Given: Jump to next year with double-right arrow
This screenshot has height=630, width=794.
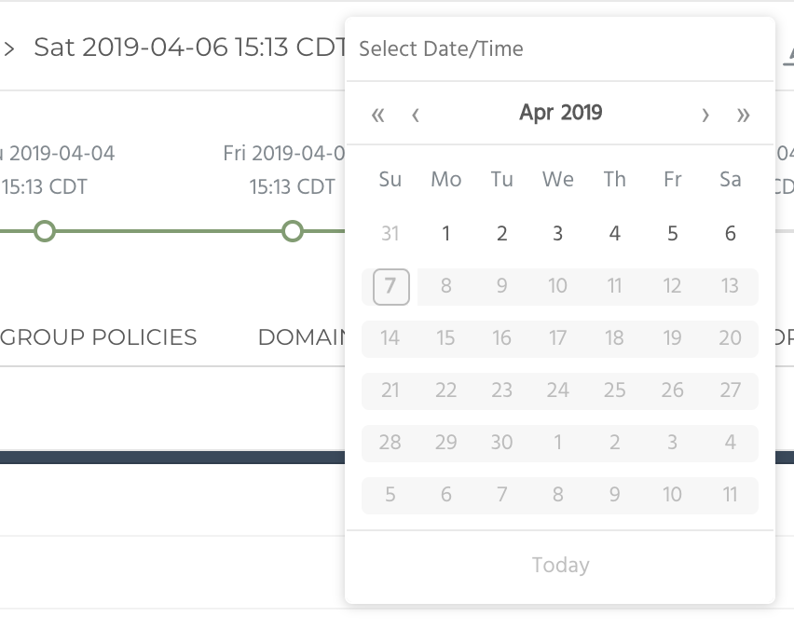Looking at the screenshot, I should click(743, 115).
